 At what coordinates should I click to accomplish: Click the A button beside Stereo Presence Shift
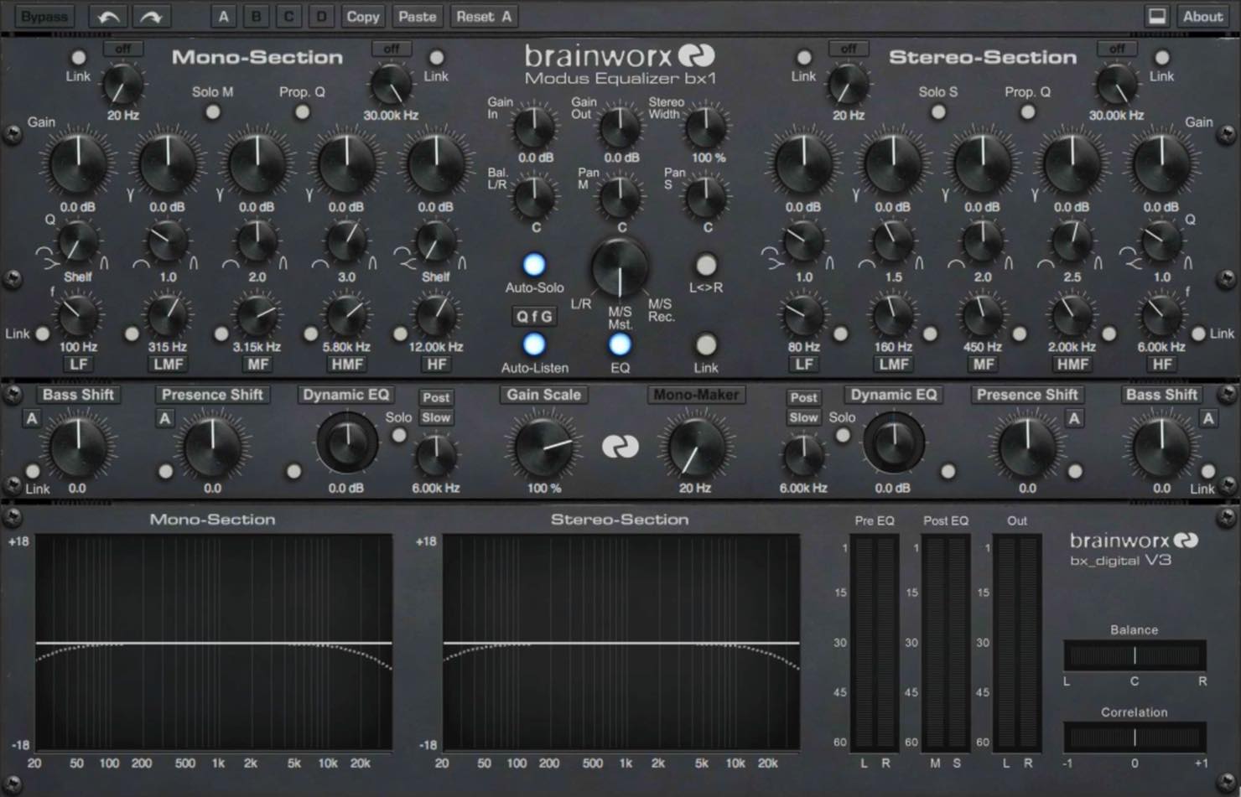(1074, 418)
